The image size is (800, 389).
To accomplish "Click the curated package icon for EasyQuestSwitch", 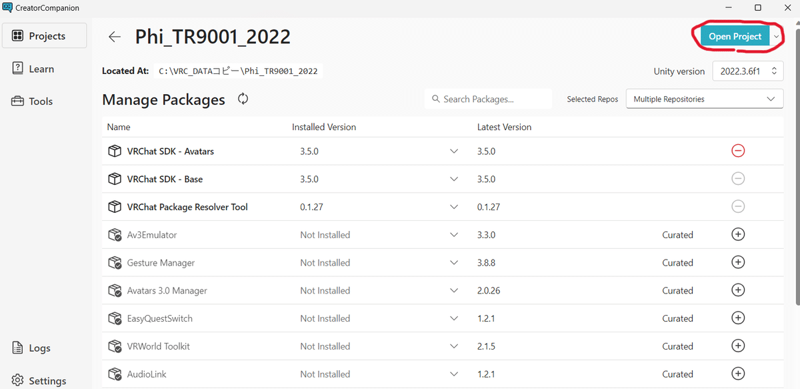I will coord(114,319).
